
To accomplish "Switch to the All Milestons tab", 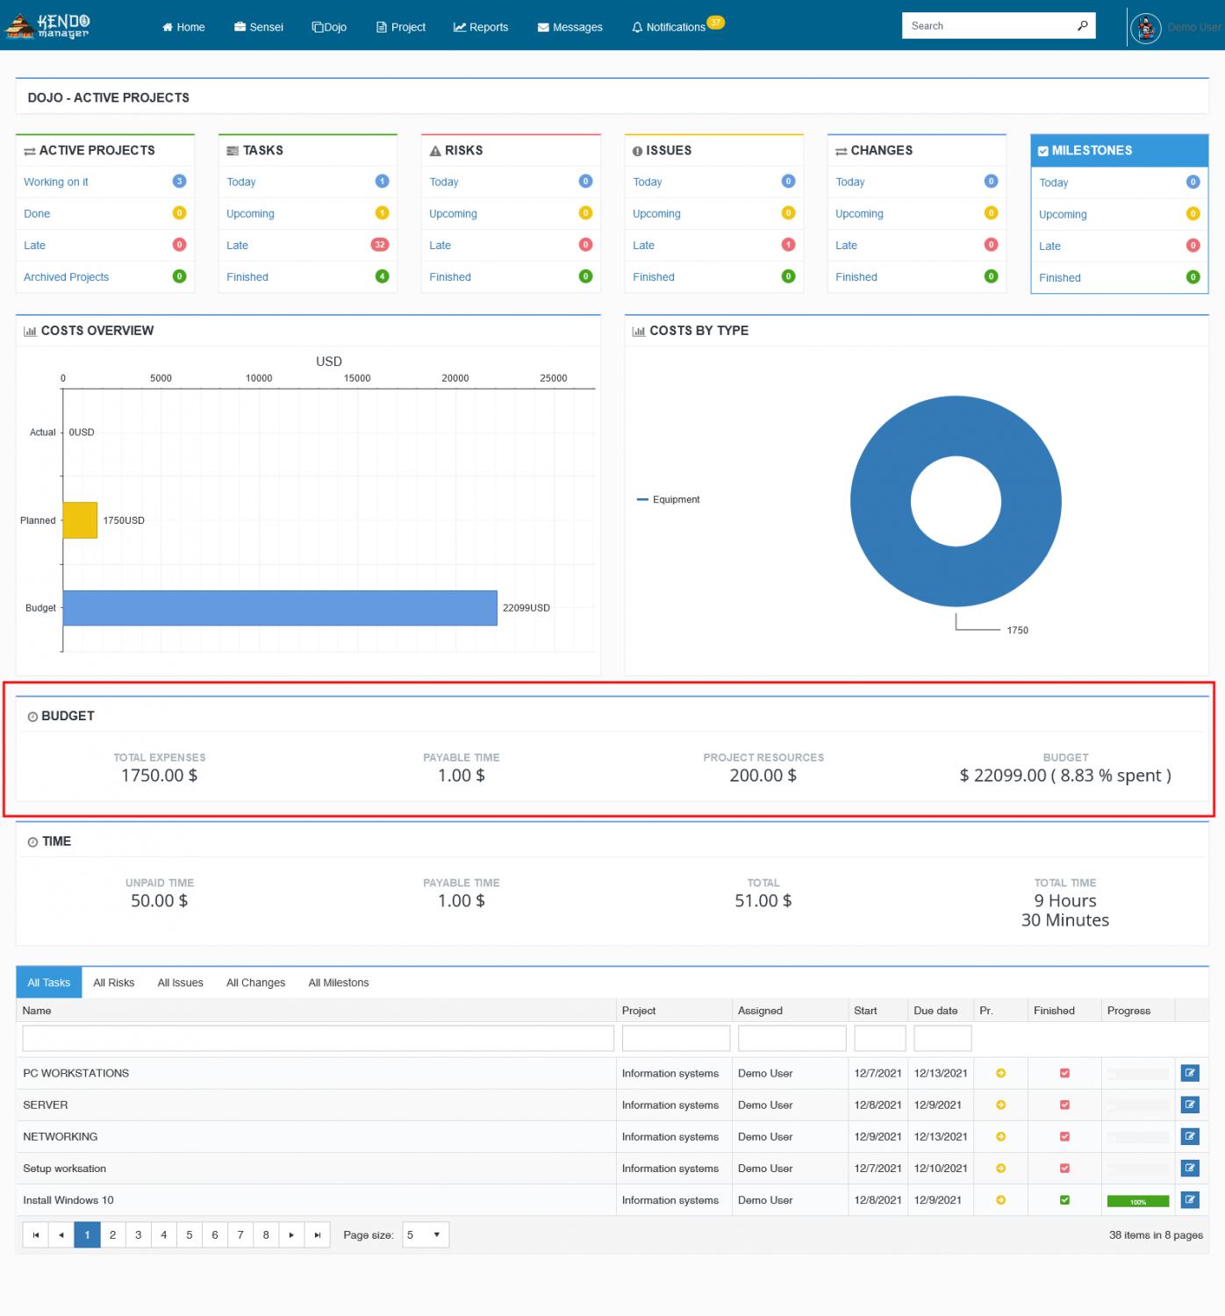I will tap(339, 983).
